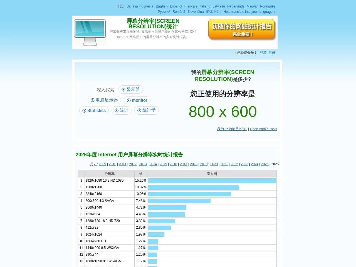Click the plus icon on 显示器 tag
The height and width of the screenshot is (267, 356).
point(123,90)
